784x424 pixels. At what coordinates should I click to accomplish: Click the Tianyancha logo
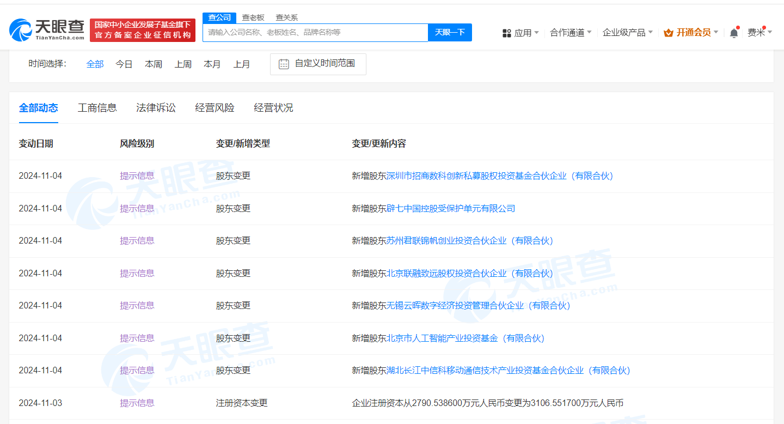coord(47,30)
